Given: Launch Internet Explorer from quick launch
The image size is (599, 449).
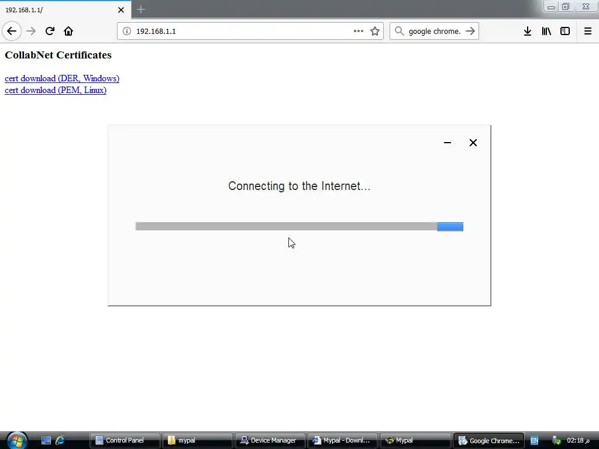Looking at the screenshot, I should point(60,441).
